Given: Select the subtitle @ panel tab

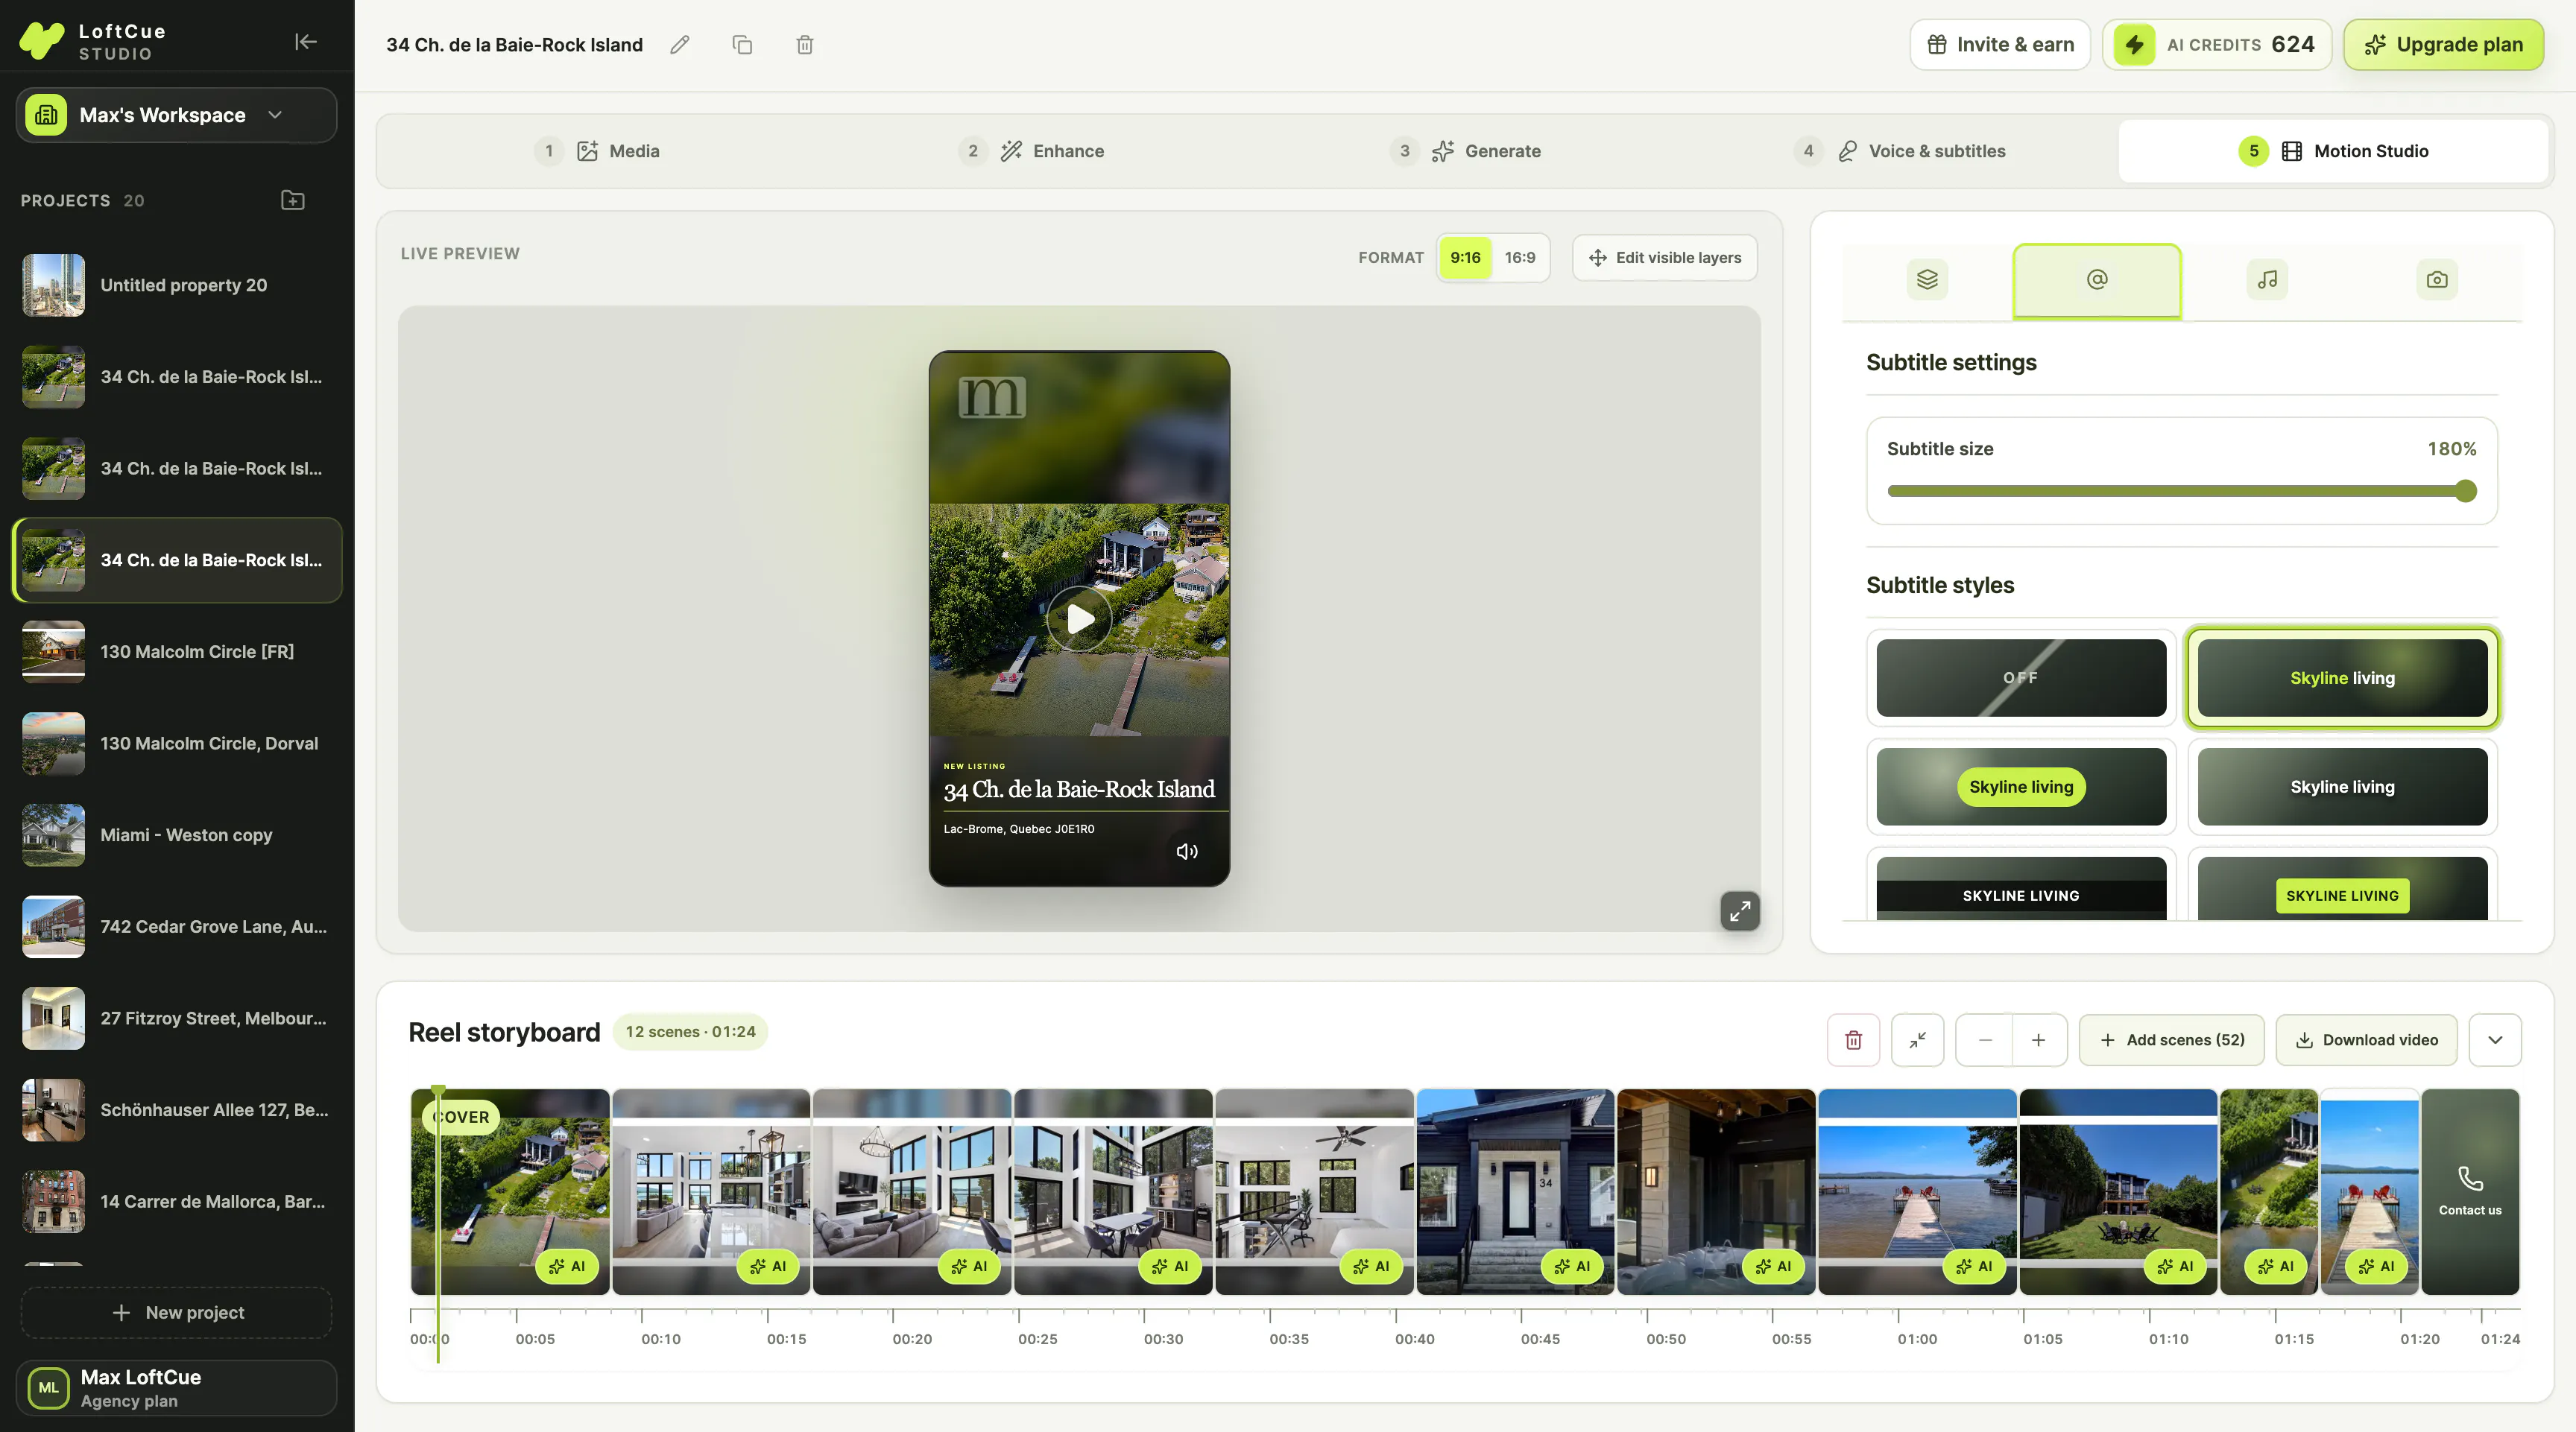Looking at the screenshot, I should click(2097, 281).
